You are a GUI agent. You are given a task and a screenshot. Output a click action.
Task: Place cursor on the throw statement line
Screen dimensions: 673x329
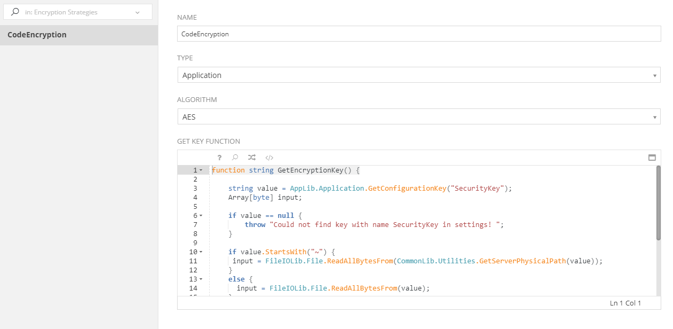(x=374, y=225)
